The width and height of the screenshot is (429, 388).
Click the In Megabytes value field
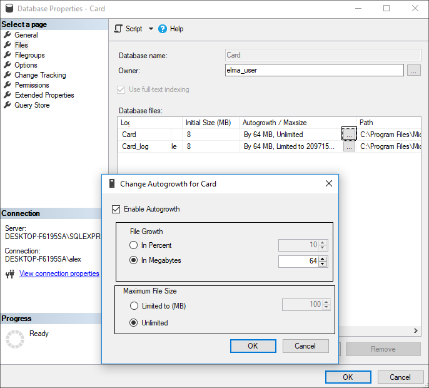298,261
